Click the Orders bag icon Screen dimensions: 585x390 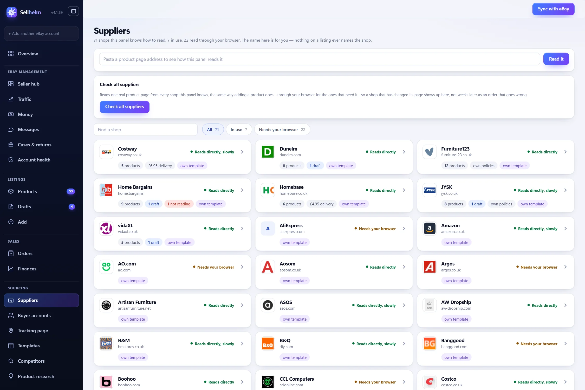click(11, 253)
